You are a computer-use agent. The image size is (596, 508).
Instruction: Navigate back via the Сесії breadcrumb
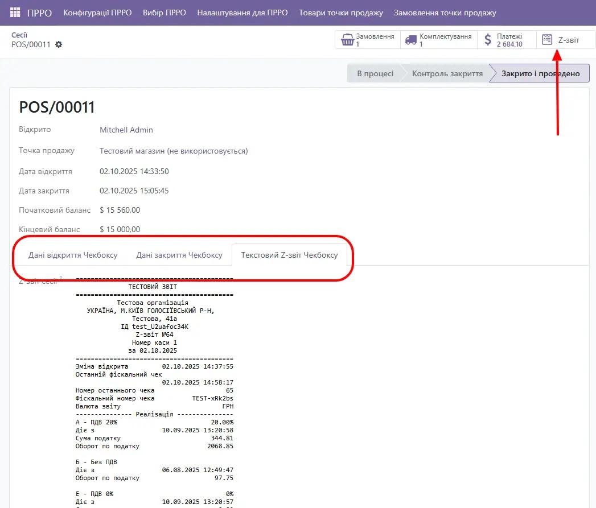point(19,35)
